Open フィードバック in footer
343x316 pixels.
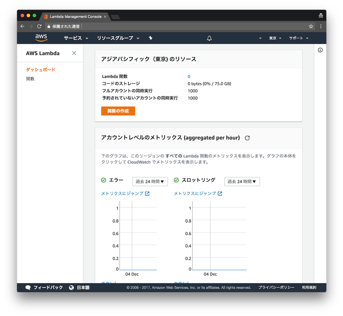coord(48,288)
